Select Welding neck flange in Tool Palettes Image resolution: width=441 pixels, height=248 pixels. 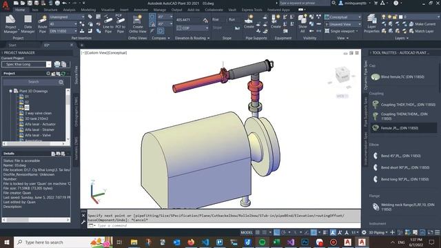404,207
